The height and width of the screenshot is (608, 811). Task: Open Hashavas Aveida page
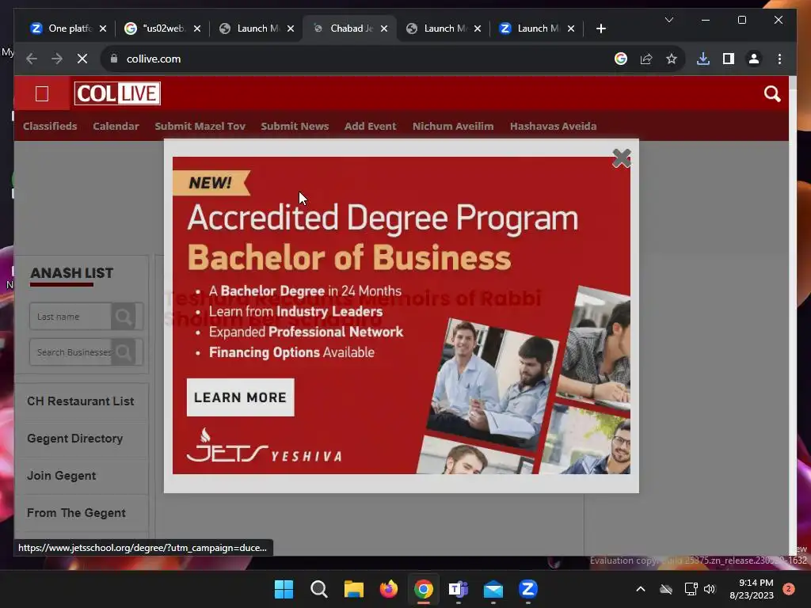[553, 126]
